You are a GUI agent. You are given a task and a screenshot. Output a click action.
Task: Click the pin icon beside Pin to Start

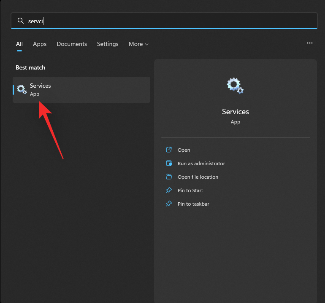169,190
